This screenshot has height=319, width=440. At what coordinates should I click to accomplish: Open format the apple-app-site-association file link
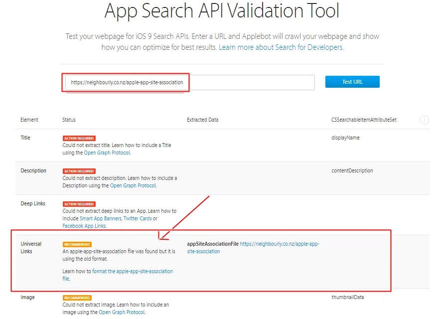(118, 275)
